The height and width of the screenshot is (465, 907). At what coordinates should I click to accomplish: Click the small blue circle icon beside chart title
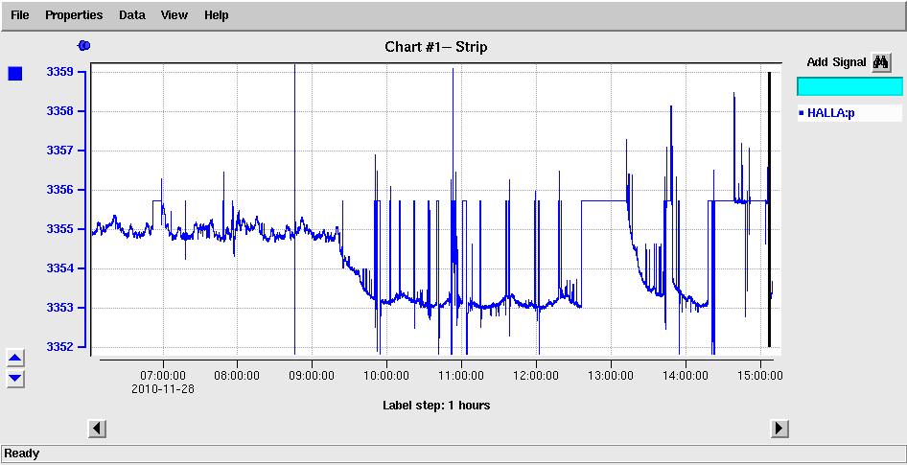coord(83,45)
